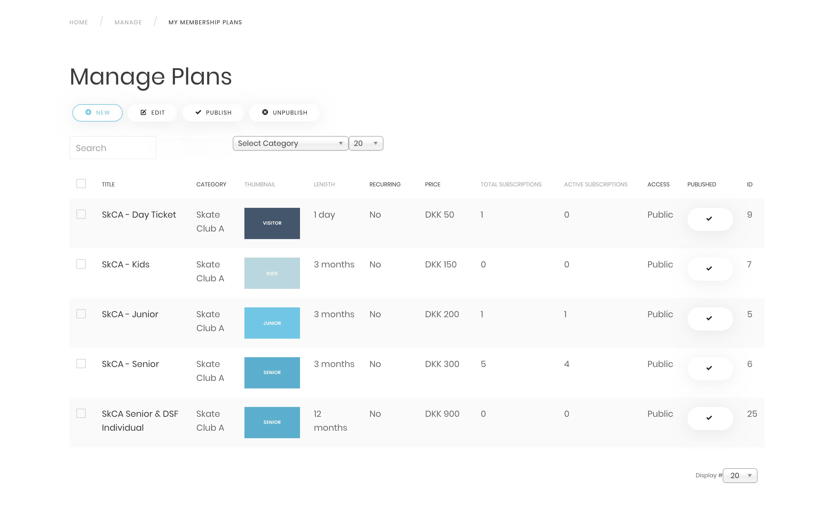Screen dimensions: 834x521
Task: Click the price DKK 900
Action: pyautogui.click(x=442, y=414)
